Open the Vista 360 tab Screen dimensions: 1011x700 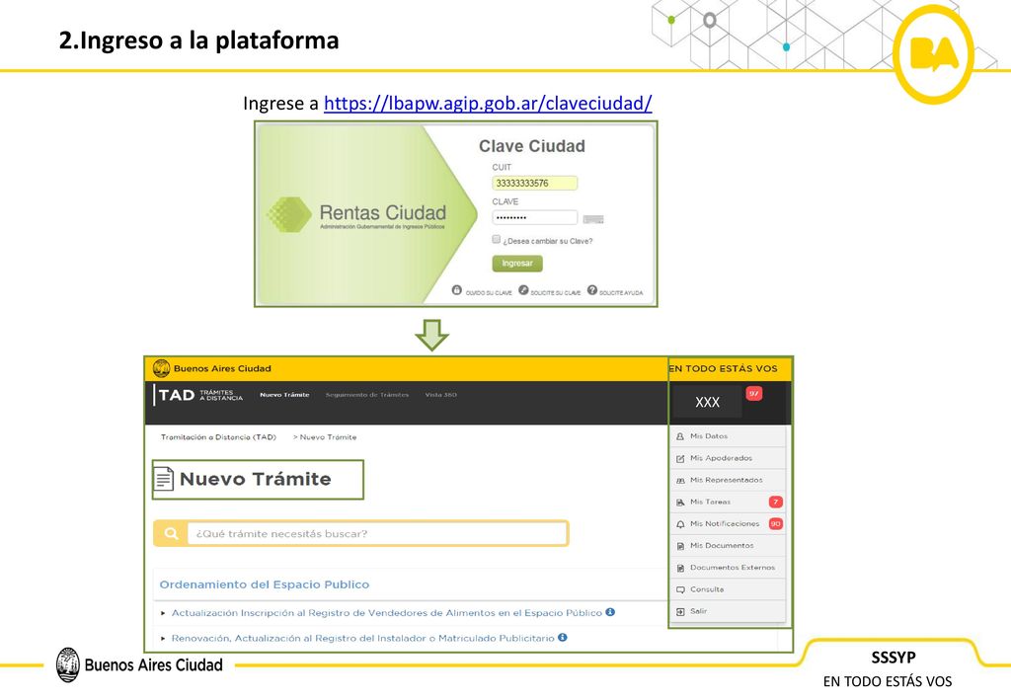441,395
